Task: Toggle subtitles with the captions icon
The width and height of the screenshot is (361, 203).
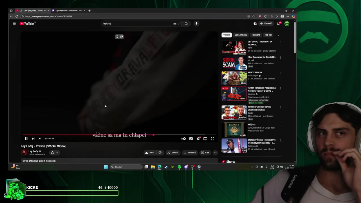Action: click(191, 138)
